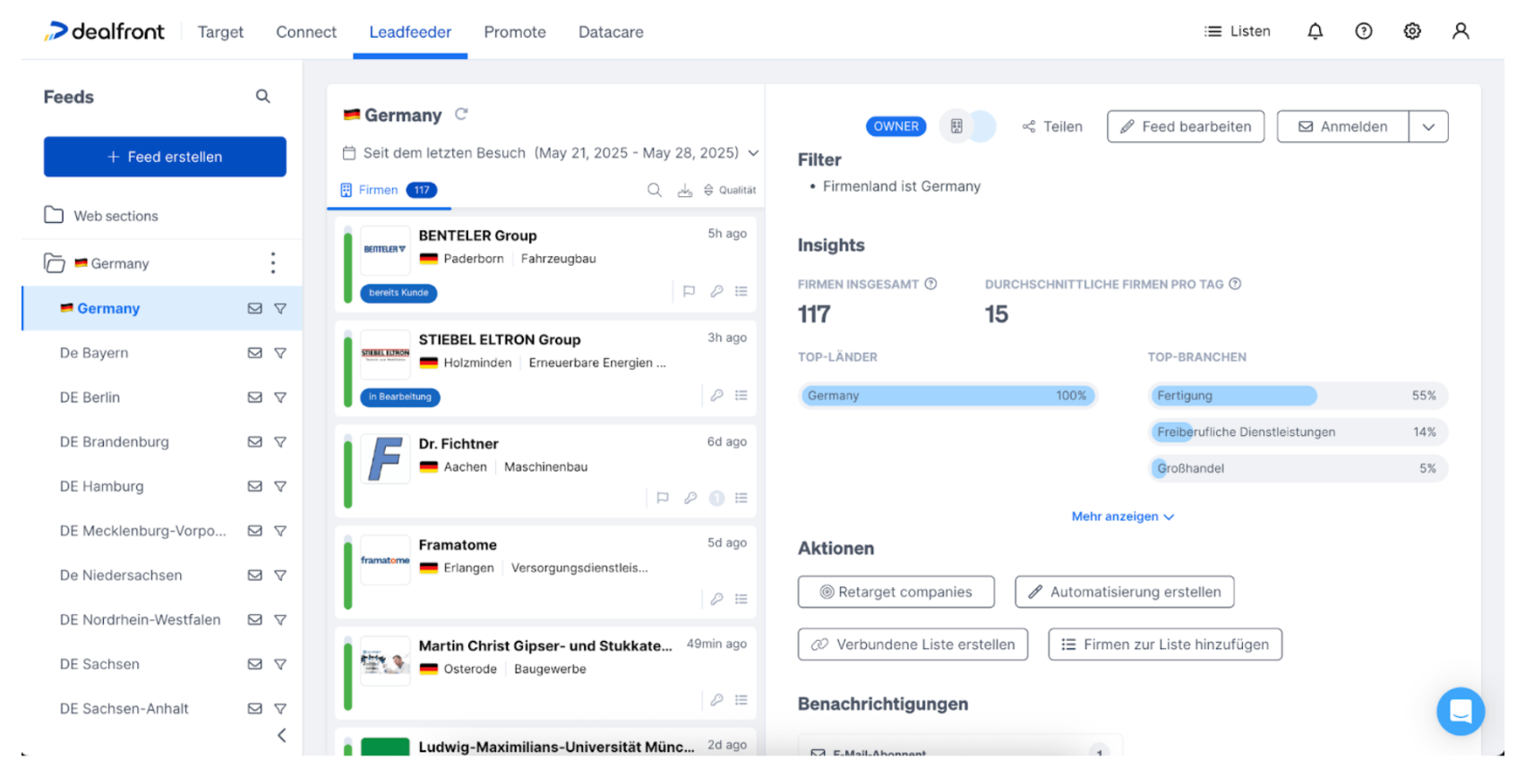Select Firmen 117 tab
The image size is (1517, 768).
(389, 190)
